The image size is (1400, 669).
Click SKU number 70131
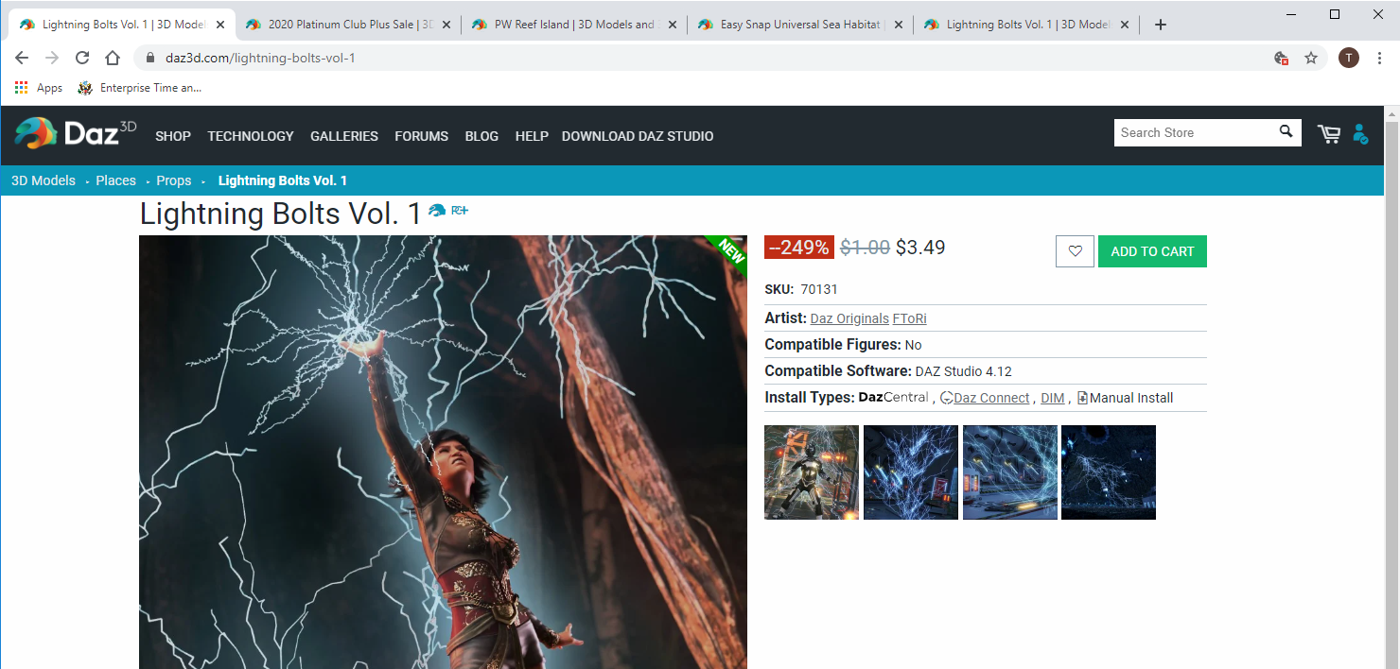[819, 289]
